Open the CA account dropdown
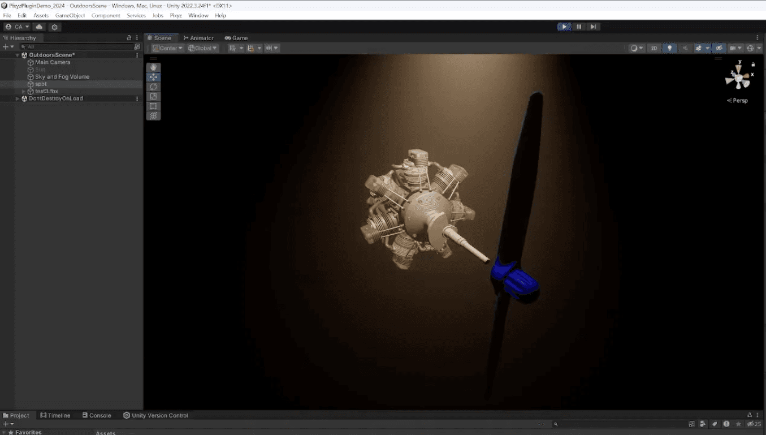Image resolution: width=766 pixels, height=435 pixels. [17, 27]
